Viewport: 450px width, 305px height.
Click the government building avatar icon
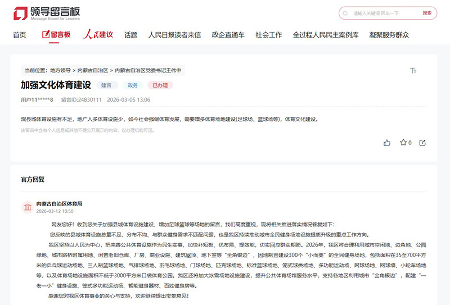pyautogui.click(x=28, y=207)
